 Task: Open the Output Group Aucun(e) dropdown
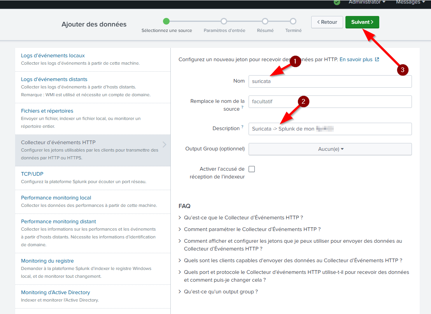click(330, 149)
